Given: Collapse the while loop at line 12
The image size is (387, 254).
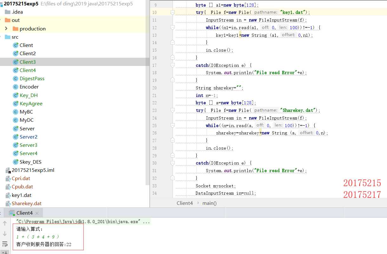Looking at the screenshot, I should 172,28.
